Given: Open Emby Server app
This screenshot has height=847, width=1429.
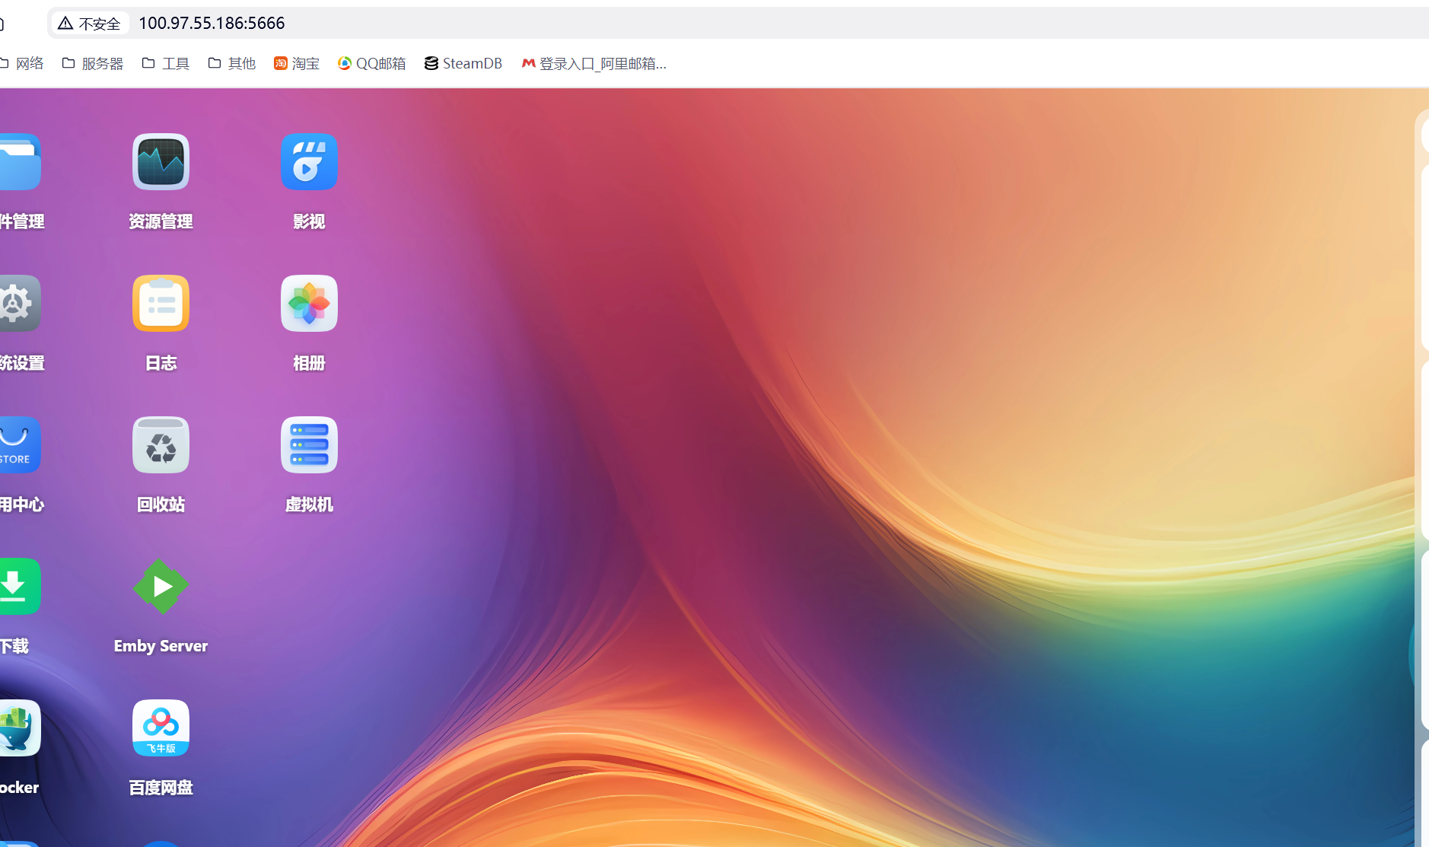Looking at the screenshot, I should tap(161, 587).
